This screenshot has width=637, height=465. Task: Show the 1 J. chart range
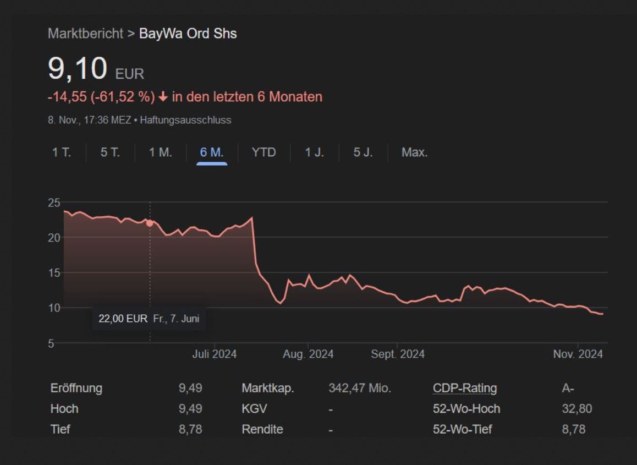point(314,152)
